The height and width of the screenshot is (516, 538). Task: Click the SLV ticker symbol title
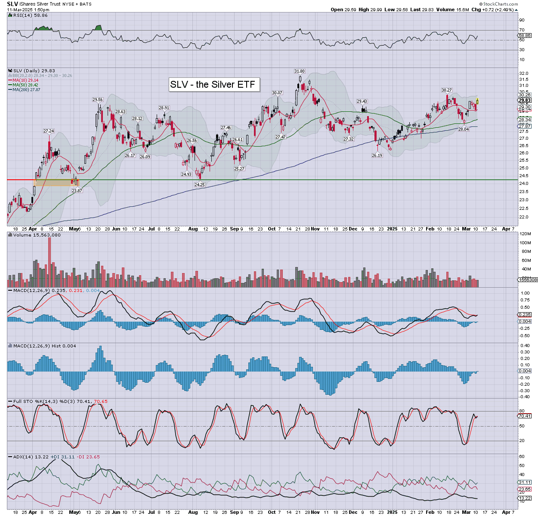(12, 3)
